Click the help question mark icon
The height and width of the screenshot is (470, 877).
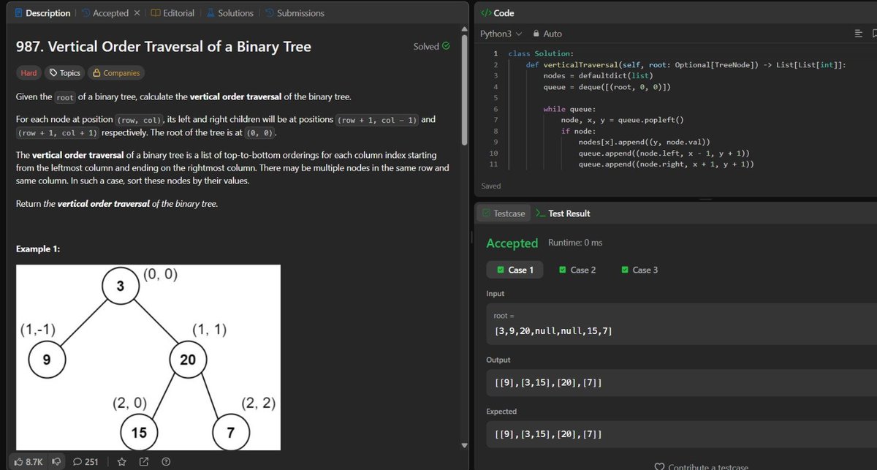pyautogui.click(x=166, y=461)
